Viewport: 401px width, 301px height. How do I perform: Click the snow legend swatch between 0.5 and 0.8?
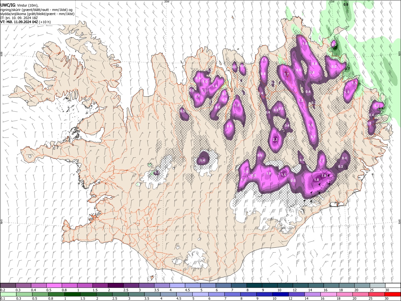[x=54, y=286]
